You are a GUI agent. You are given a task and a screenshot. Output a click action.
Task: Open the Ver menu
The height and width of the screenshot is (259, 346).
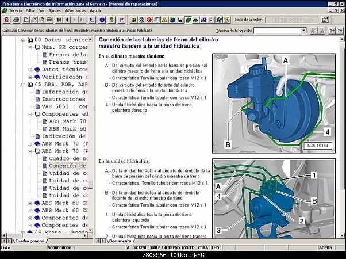pos(42,10)
